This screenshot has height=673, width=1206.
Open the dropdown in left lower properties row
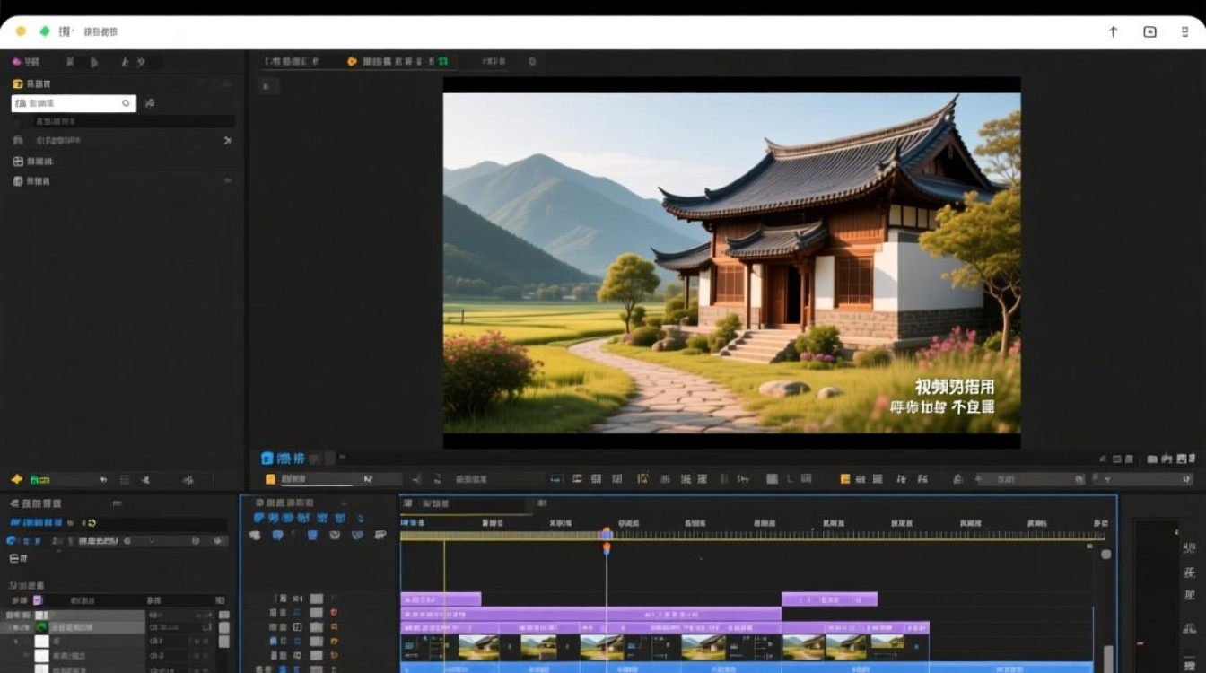[x=153, y=541]
